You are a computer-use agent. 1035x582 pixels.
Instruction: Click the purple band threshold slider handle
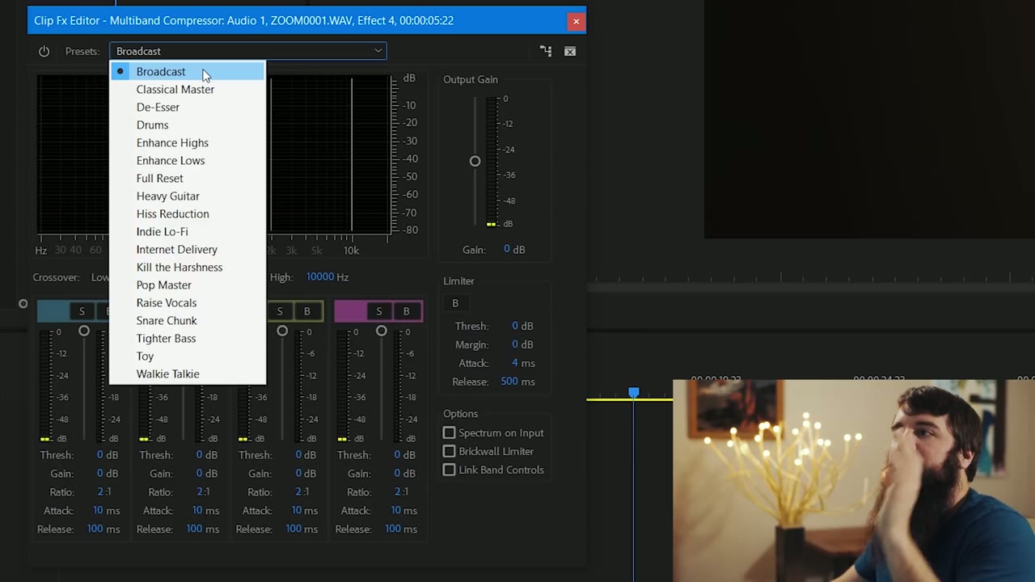coord(382,331)
